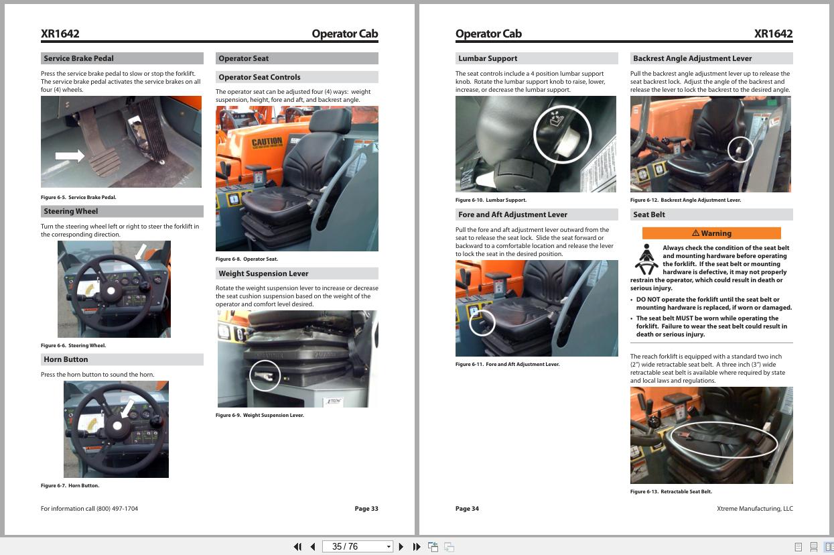This screenshot has width=834, height=555.
Task: Click the Backrest Angle Adjustment Lever heading
Action: [x=711, y=58]
